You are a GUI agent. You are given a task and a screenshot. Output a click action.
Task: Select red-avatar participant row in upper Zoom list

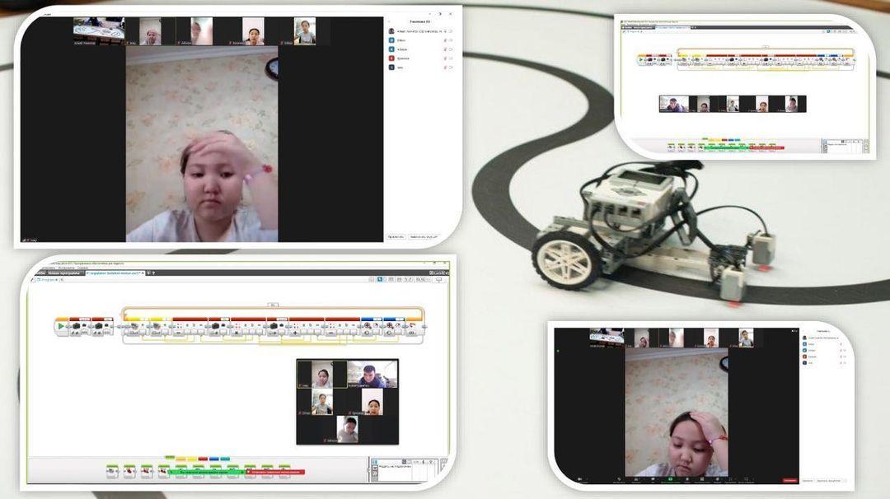(x=420, y=58)
